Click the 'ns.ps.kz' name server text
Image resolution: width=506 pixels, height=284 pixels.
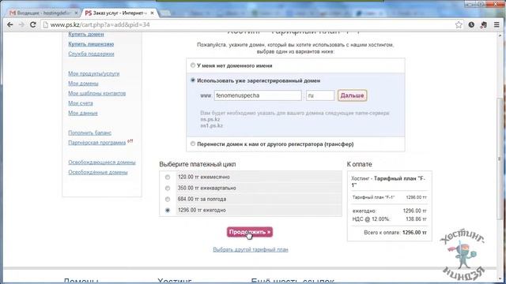(x=210, y=119)
